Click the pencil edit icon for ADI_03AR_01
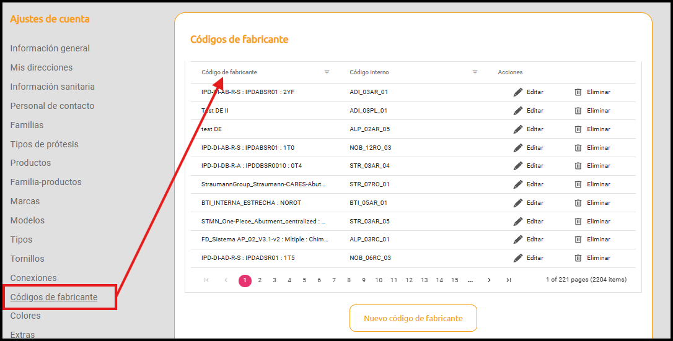This screenshot has width=673, height=341. (518, 92)
